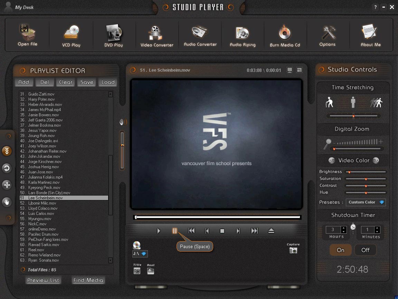Viewport: 398px width, 299px height.
Task: Pause the video playback
Action: pyautogui.click(x=174, y=231)
